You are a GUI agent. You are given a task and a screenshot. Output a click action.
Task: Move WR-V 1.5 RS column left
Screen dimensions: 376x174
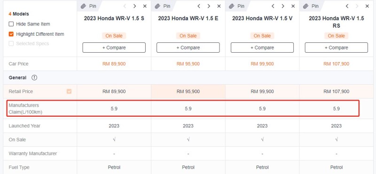pos(347,6)
